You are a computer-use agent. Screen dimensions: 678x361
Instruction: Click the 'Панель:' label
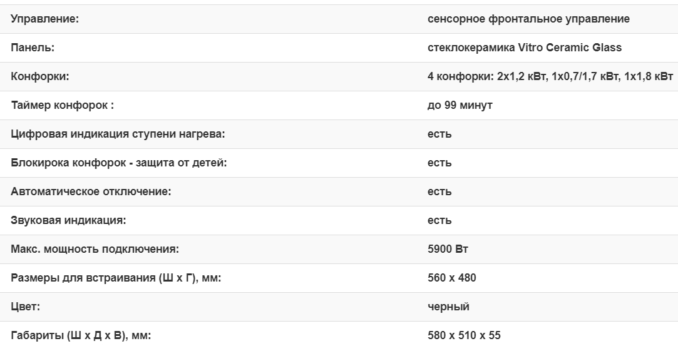33,48
